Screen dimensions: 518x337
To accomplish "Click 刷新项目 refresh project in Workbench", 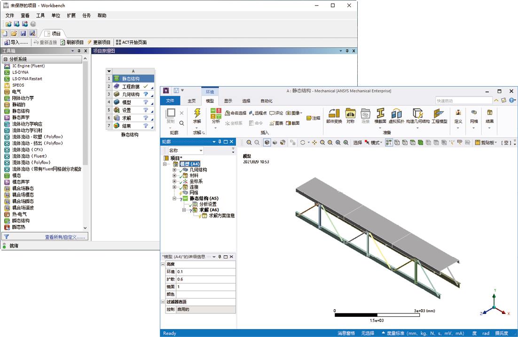I will tap(72, 42).
